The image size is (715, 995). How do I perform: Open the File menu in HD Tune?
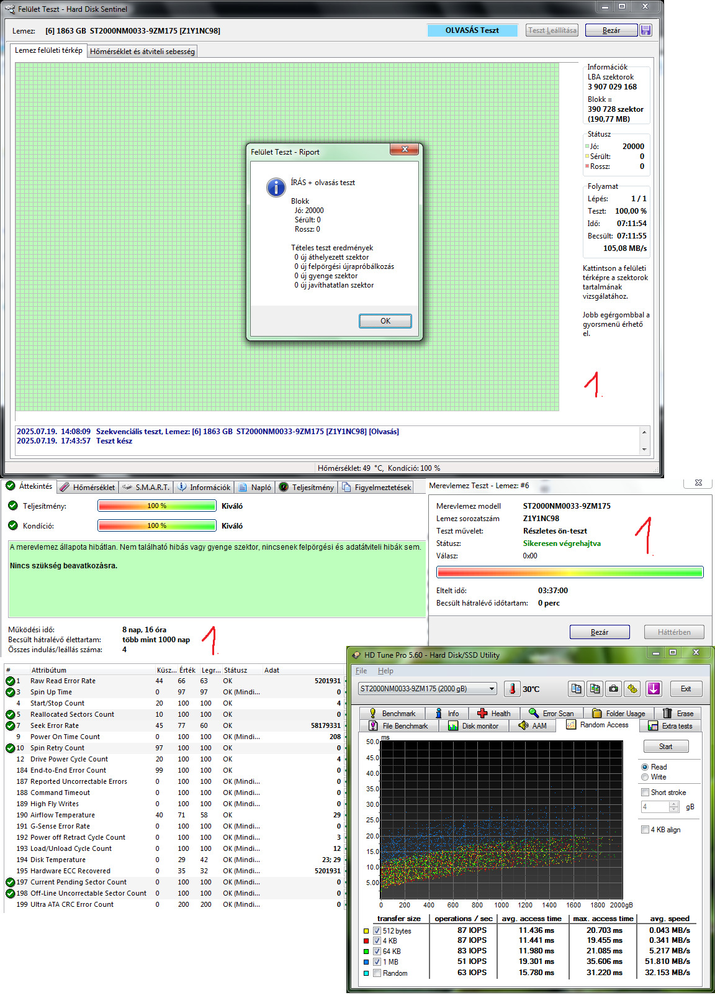click(361, 671)
